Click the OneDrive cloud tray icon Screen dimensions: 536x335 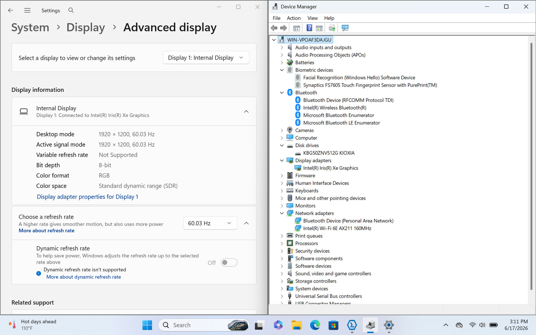(x=459, y=325)
